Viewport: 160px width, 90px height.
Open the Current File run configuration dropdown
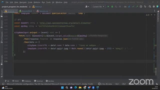[x=98, y=7]
